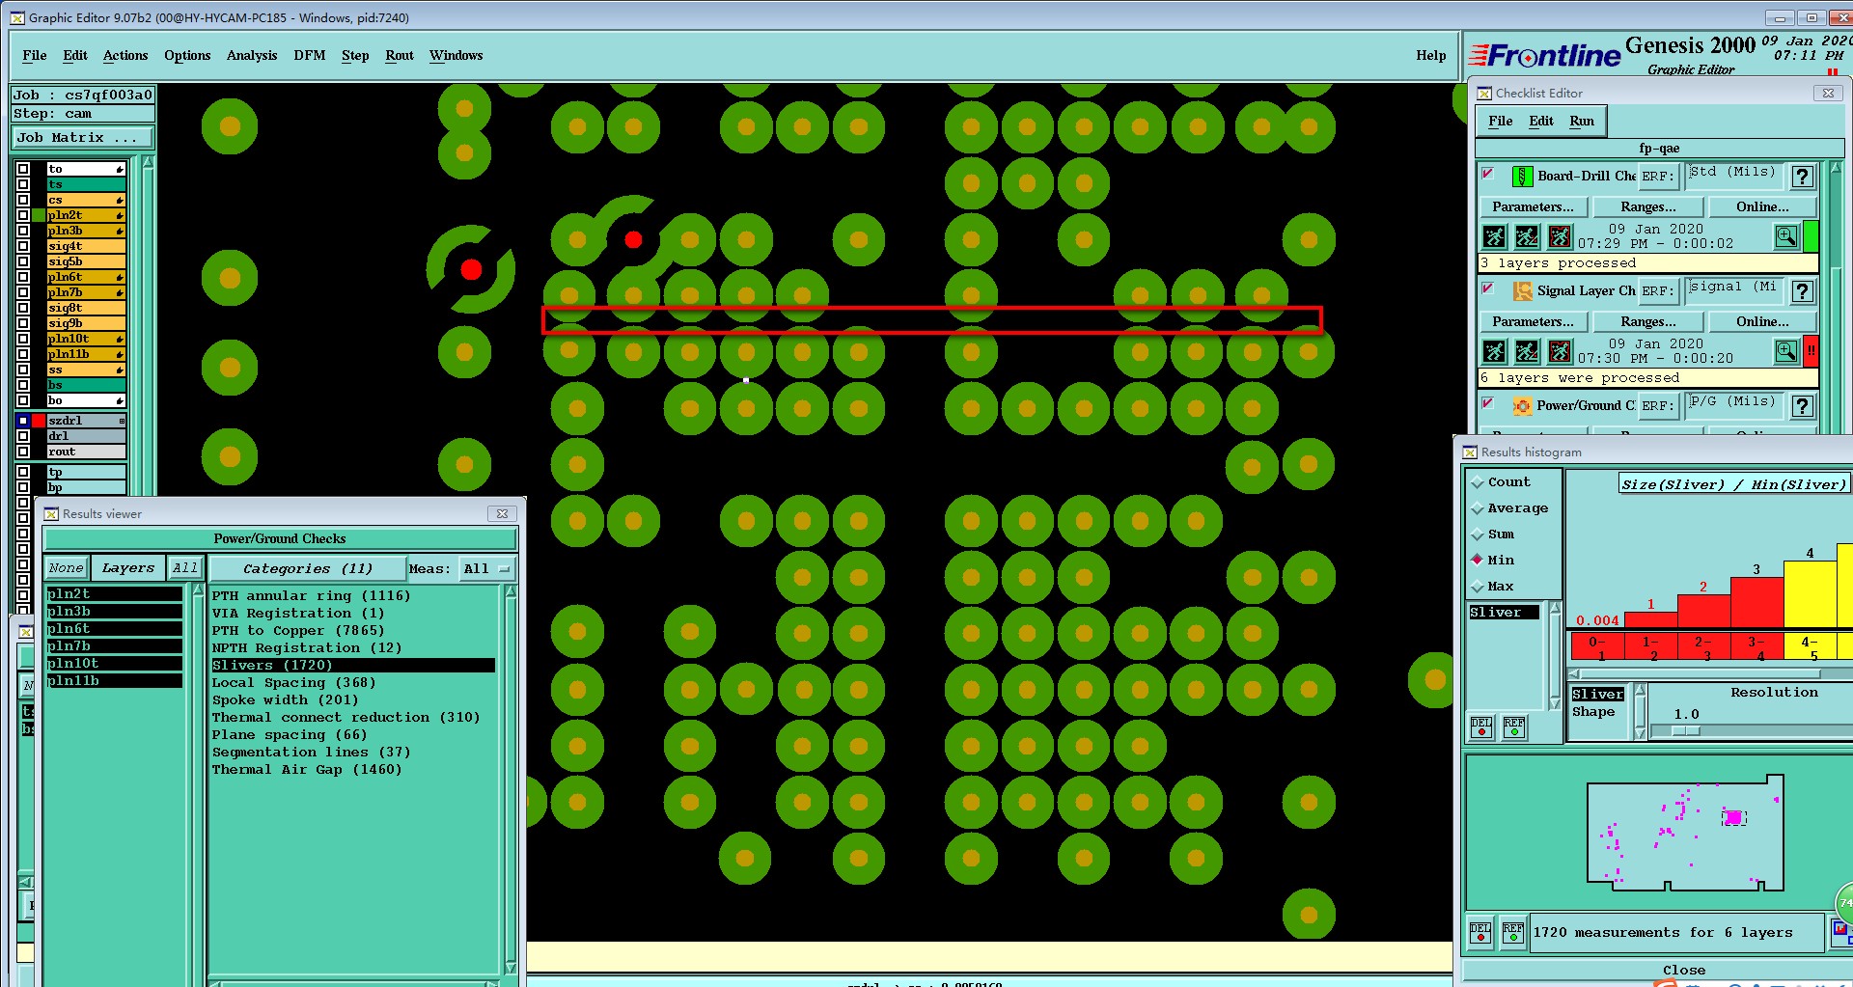
Task: Click red-outlined runner icon in Signal Layer row
Action: (x=1560, y=351)
